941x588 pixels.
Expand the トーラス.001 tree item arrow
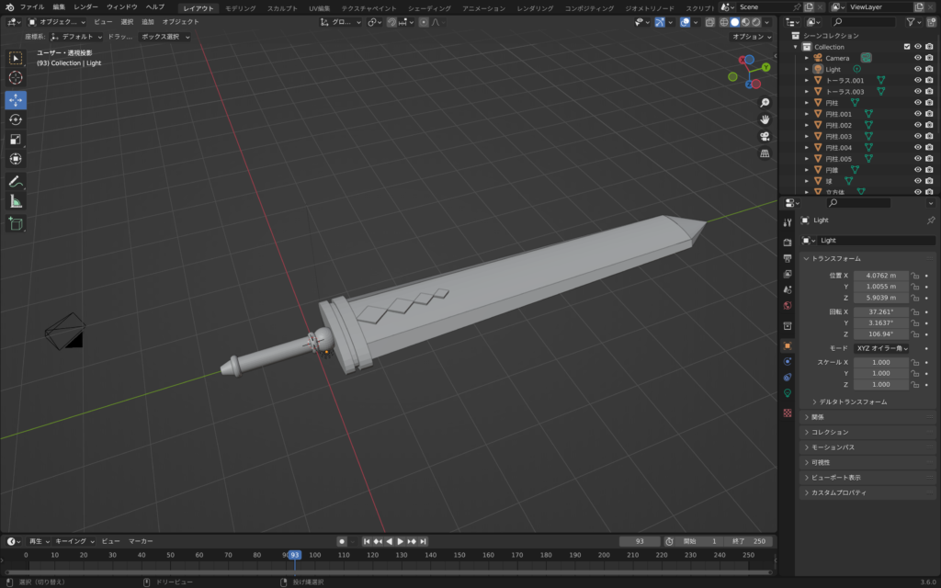click(x=807, y=81)
